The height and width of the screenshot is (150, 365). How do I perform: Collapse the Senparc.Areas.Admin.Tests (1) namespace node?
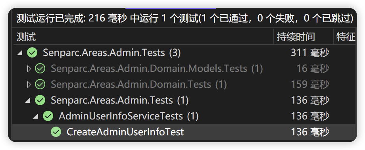click(x=28, y=101)
